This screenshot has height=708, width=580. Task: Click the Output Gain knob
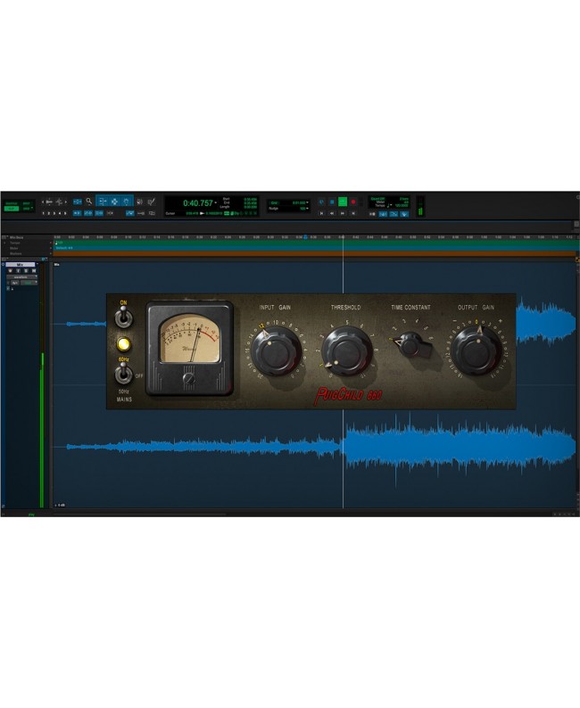(x=476, y=351)
